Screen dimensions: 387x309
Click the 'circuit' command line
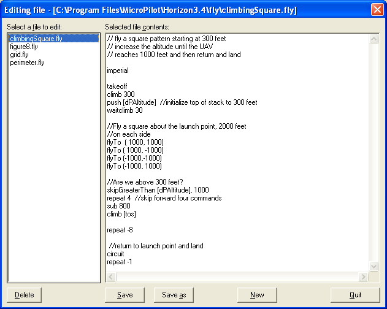[x=115, y=254]
